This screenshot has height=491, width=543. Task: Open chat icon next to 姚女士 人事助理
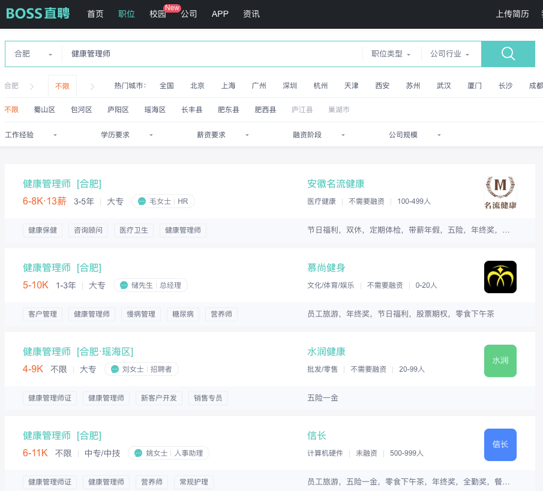pyautogui.click(x=138, y=453)
